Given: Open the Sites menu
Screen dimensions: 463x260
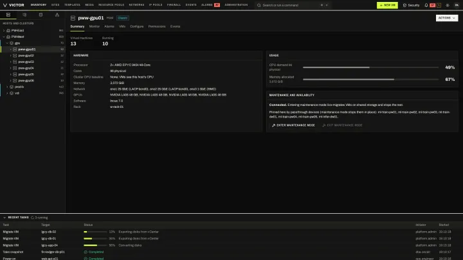Looking at the screenshot, I should click(55, 5).
